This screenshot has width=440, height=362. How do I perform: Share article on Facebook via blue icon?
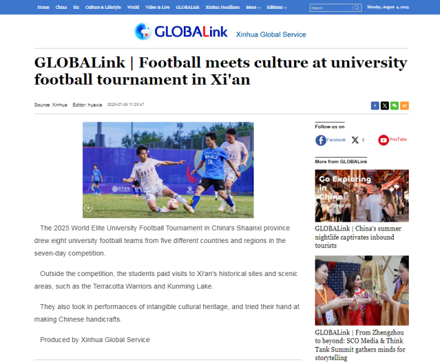375,106
